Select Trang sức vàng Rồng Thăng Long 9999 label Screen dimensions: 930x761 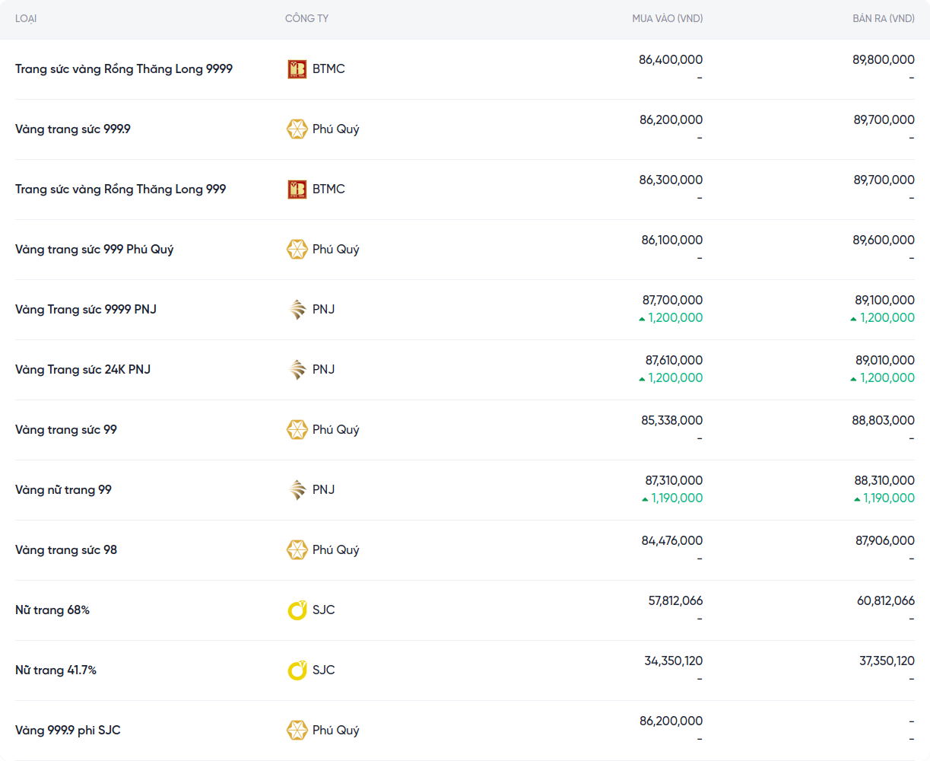click(x=124, y=69)
